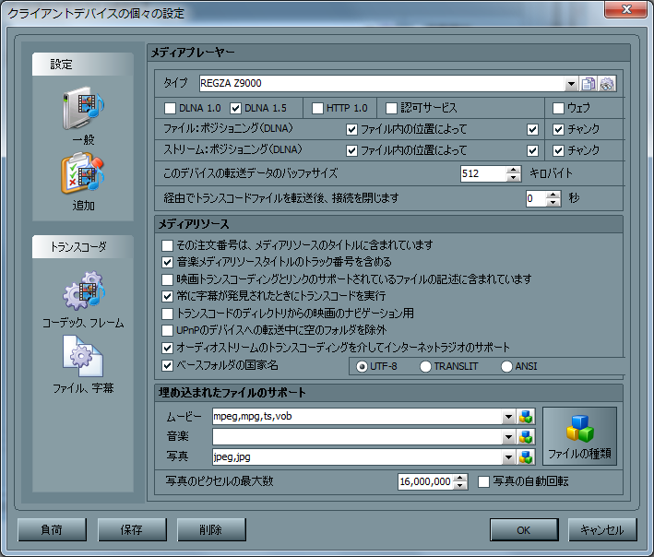Image resolution: width=654 pixels, height=557 pixels.
Task: Increase 写真のピクセルの最大数 spinner value
Action: 460,479
